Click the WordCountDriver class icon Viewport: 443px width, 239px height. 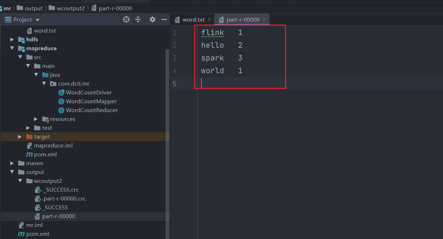(61, 93)
